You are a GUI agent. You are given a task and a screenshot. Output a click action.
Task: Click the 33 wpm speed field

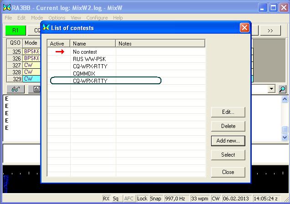pos(199,199)
